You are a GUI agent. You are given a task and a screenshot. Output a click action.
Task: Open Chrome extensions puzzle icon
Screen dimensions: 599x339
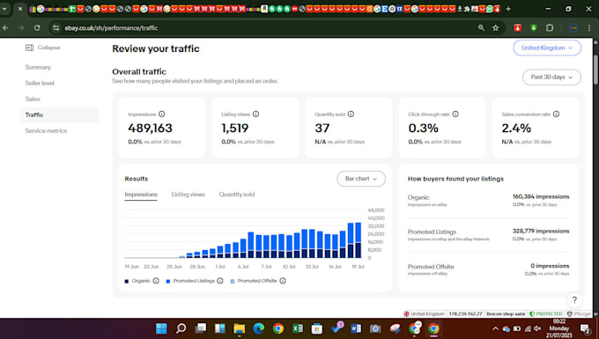tap(550, 28)
